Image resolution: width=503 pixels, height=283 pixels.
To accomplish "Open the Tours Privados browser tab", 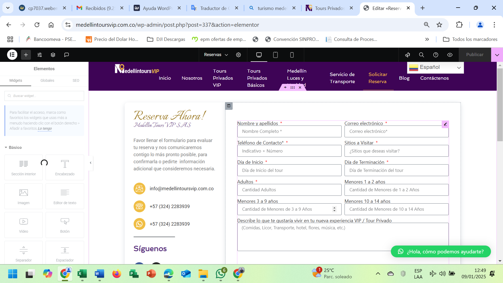I will pyautogui.click(x=330, y=8).
